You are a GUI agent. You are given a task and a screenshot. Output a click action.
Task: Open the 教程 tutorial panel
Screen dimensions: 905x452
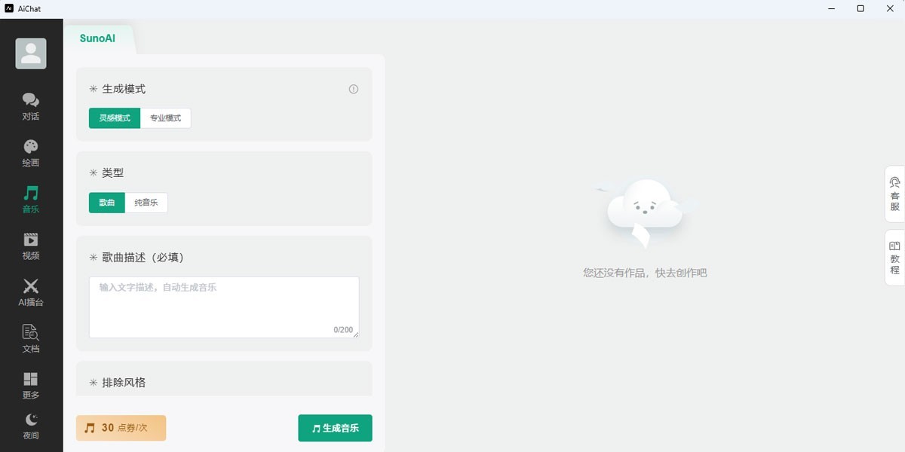click(895, 258)
